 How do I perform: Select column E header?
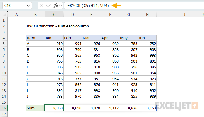click(91, 15)
